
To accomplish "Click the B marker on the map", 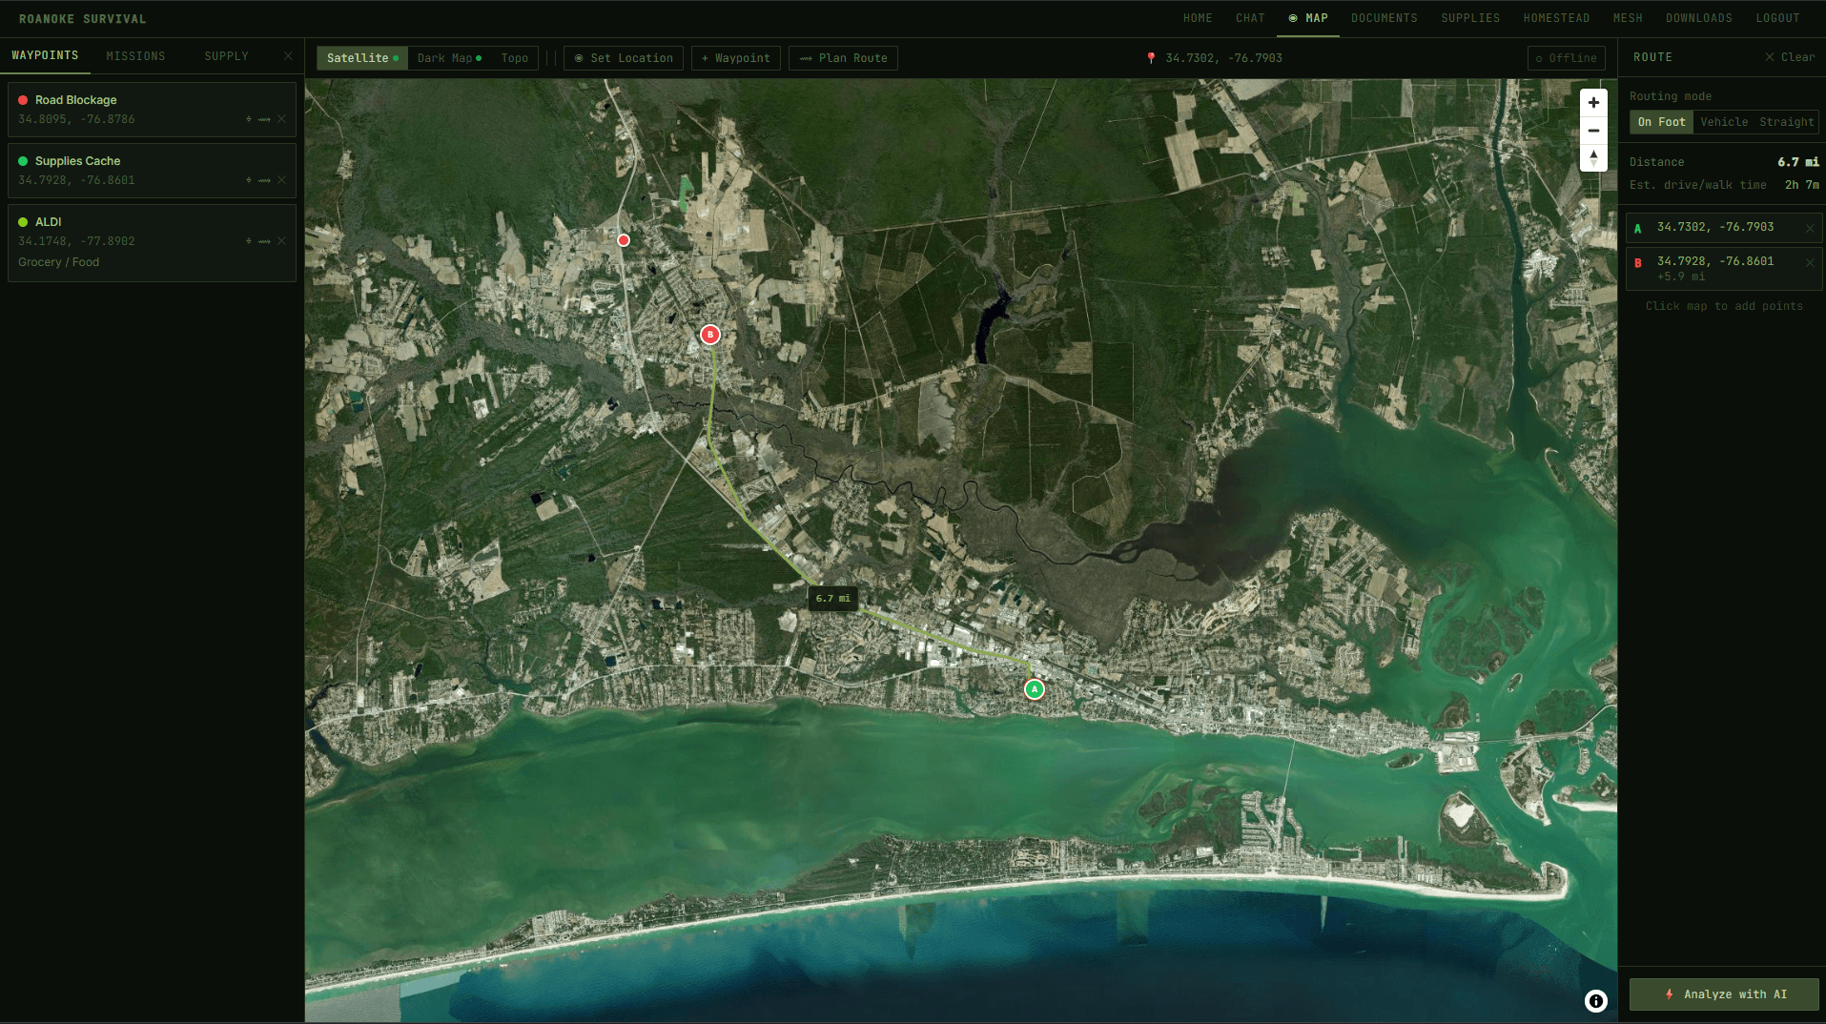I will (x=709, y=335).
